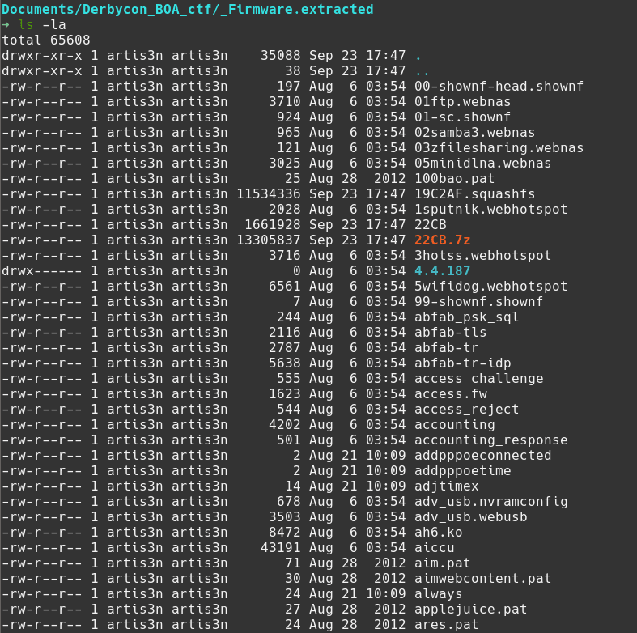Select the 1sputnik.webhotspot filename

coord(490,210)
